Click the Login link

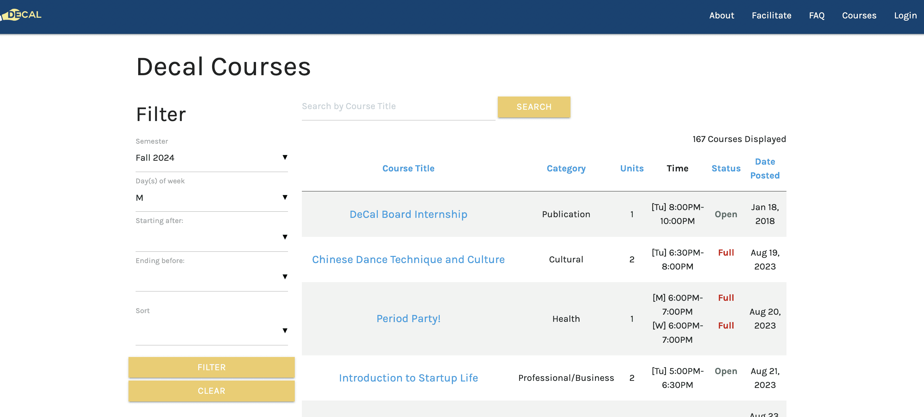pos(905,15)
